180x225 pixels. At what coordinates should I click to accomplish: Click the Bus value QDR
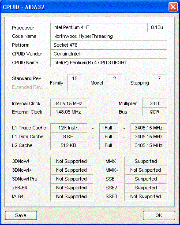pos(154,112)
